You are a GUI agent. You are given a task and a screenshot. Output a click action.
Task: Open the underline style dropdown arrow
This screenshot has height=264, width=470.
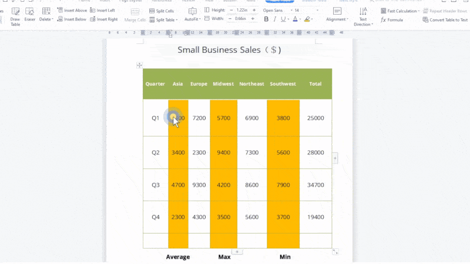[x=288, y=19]
